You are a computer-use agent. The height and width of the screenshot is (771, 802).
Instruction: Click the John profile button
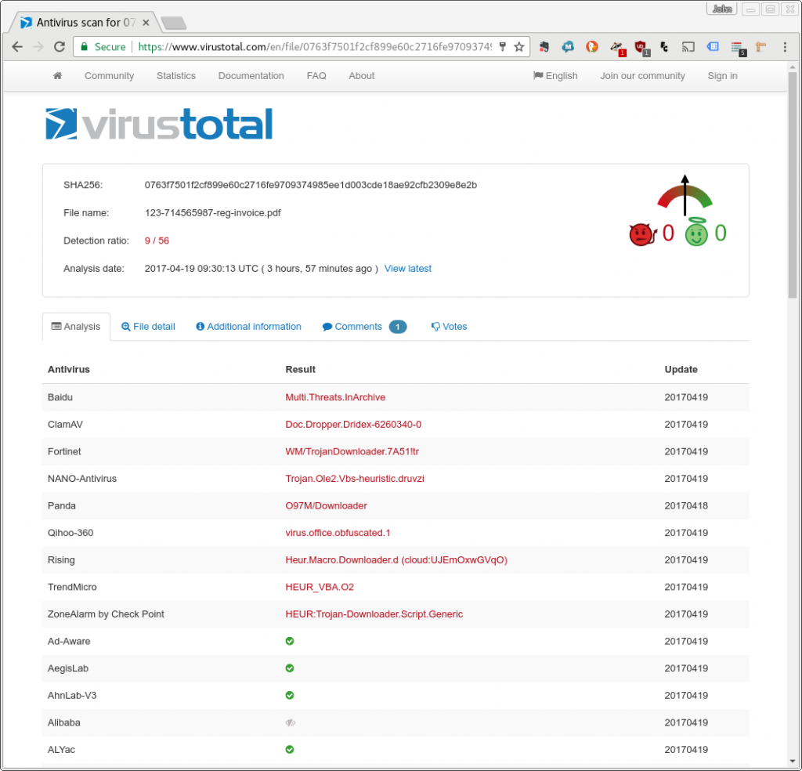coord(721,9)
